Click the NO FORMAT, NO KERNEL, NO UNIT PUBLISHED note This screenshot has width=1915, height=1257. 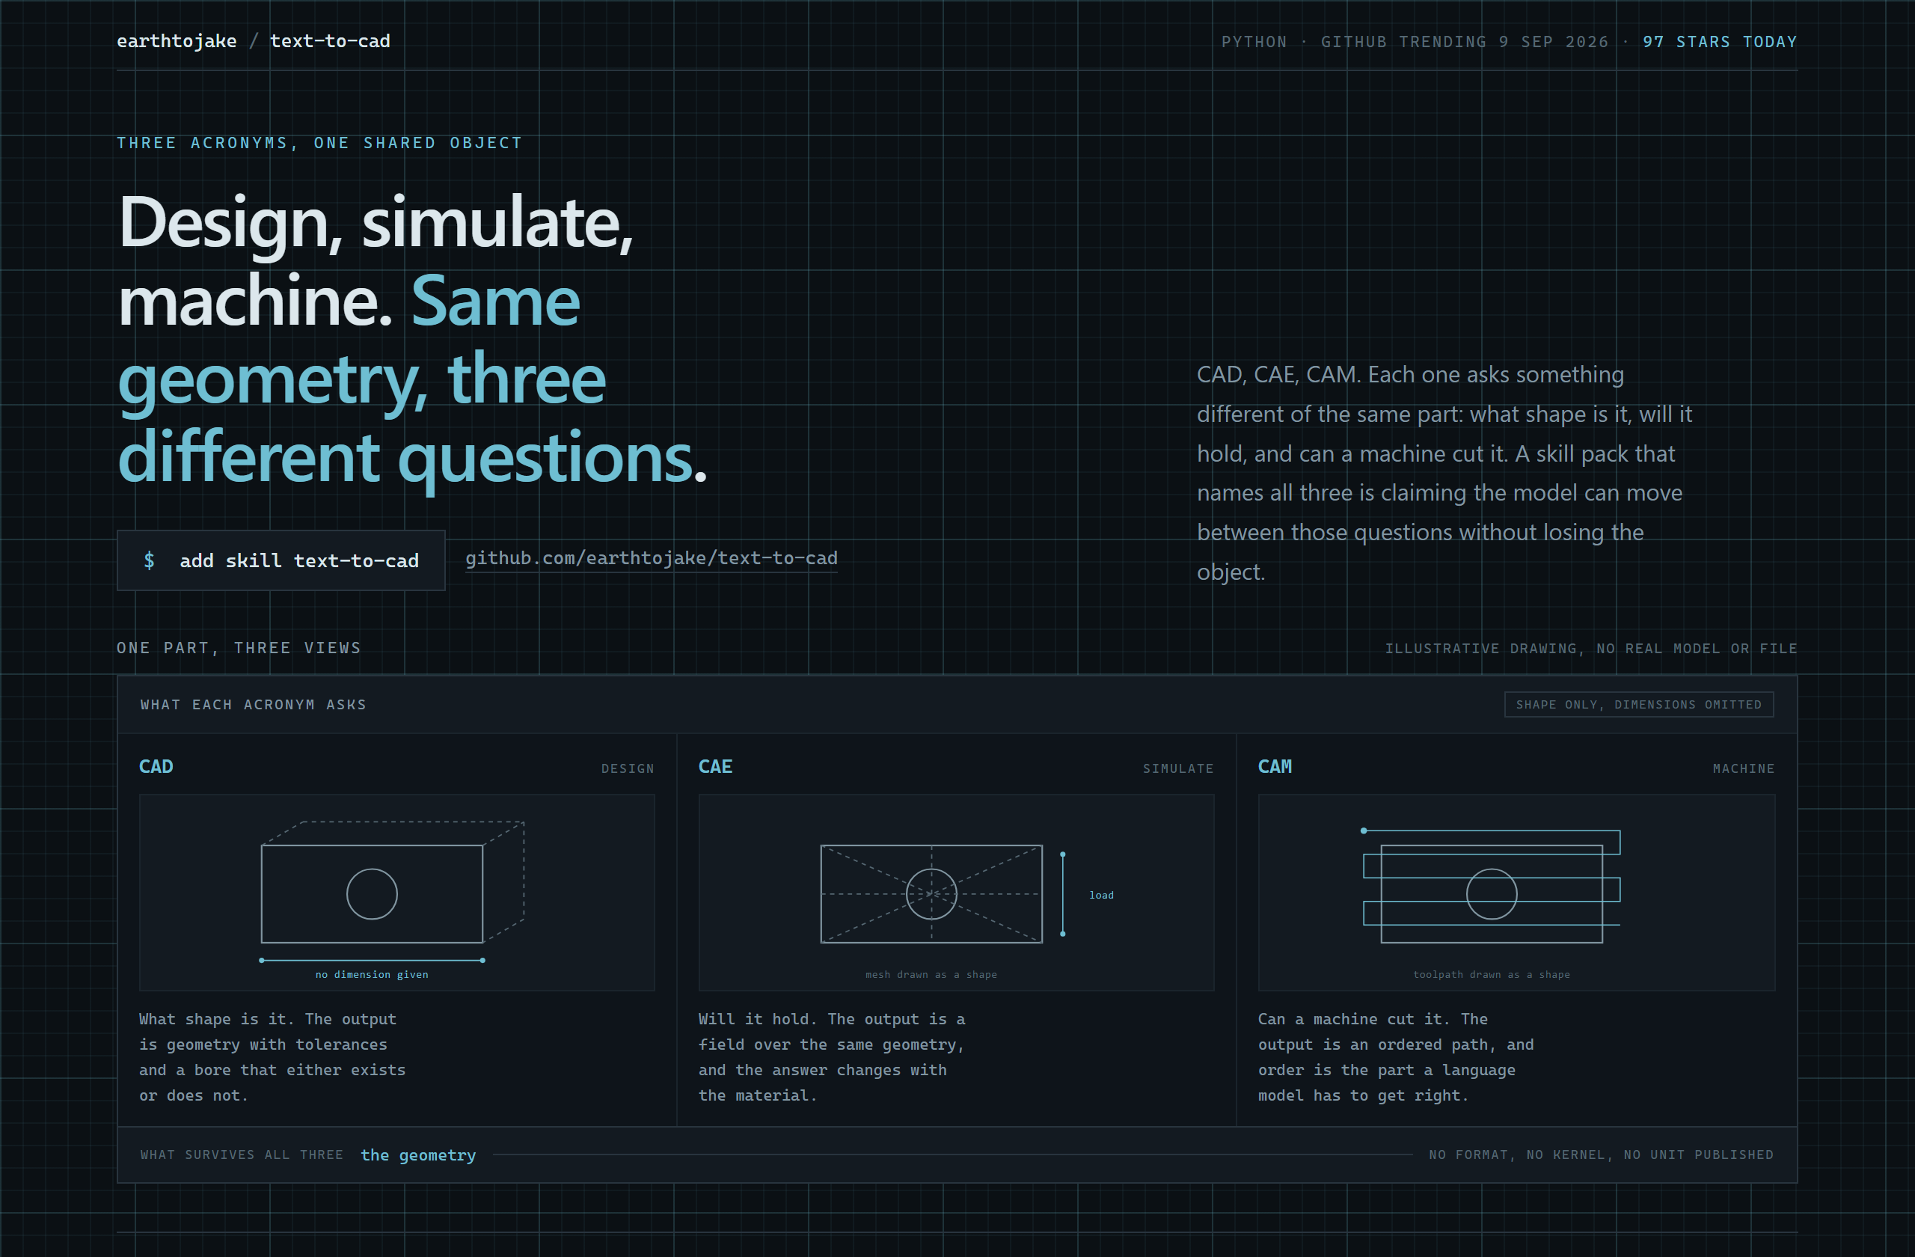(x=1602, y=1154)
